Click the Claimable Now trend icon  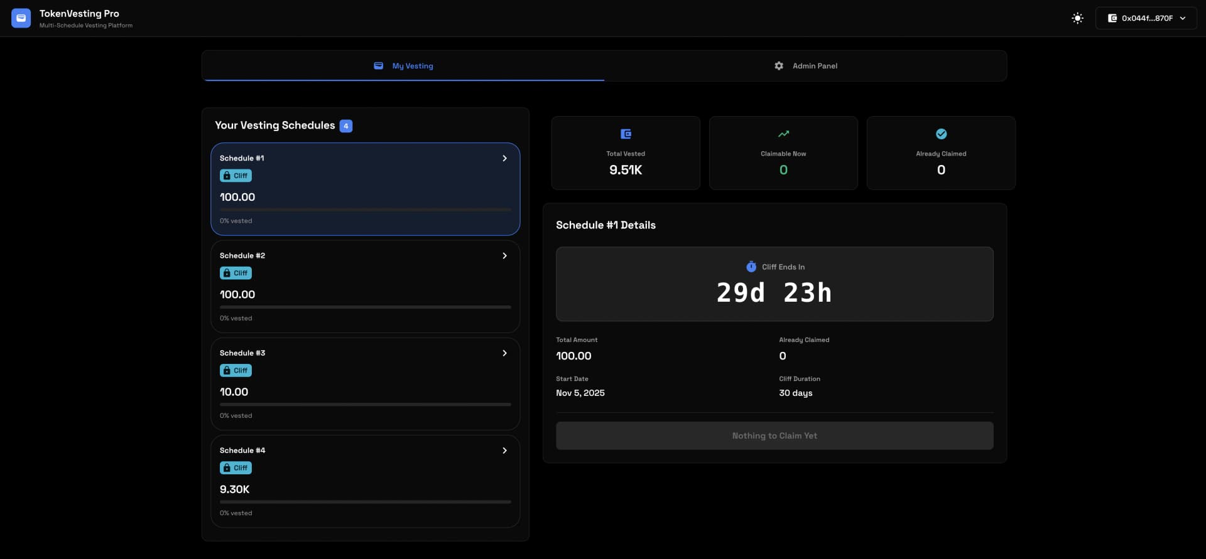(x=783, y=134)
